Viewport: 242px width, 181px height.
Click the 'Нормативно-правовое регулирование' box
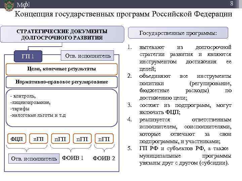[62, 82]
